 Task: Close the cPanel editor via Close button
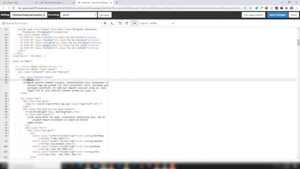click(294, 15)
